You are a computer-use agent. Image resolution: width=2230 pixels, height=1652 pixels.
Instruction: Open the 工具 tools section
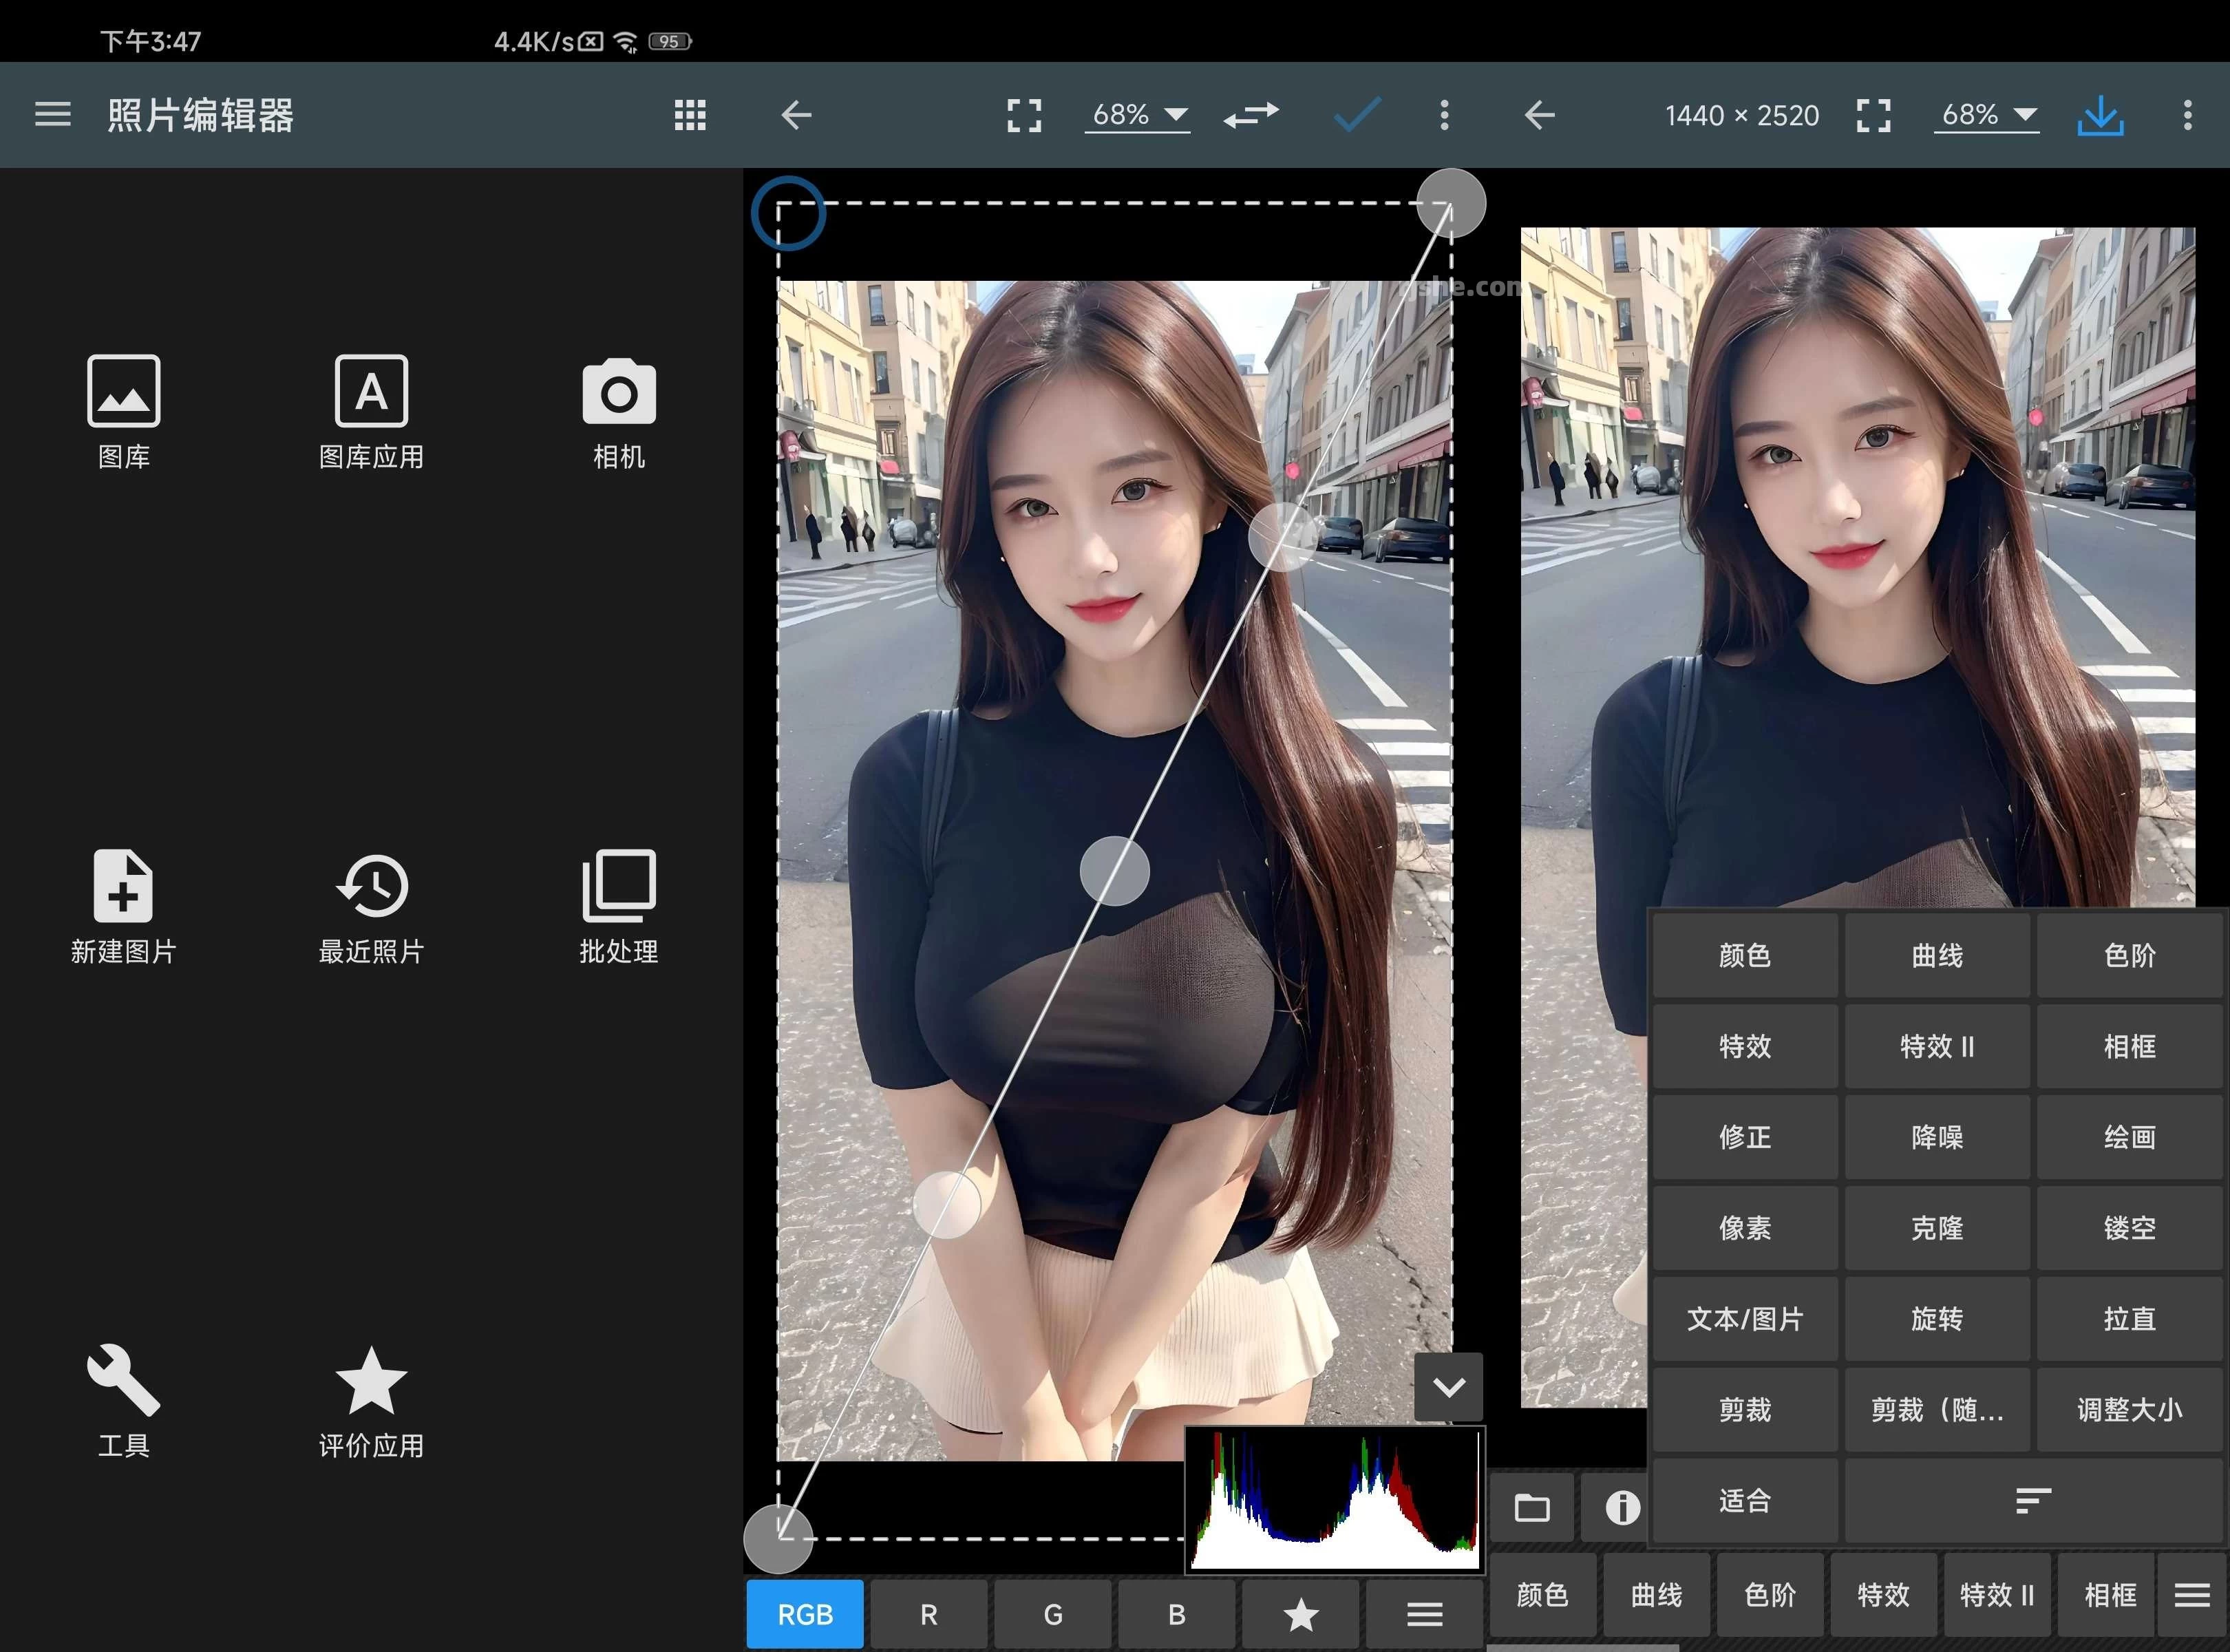pos(123,1400)
